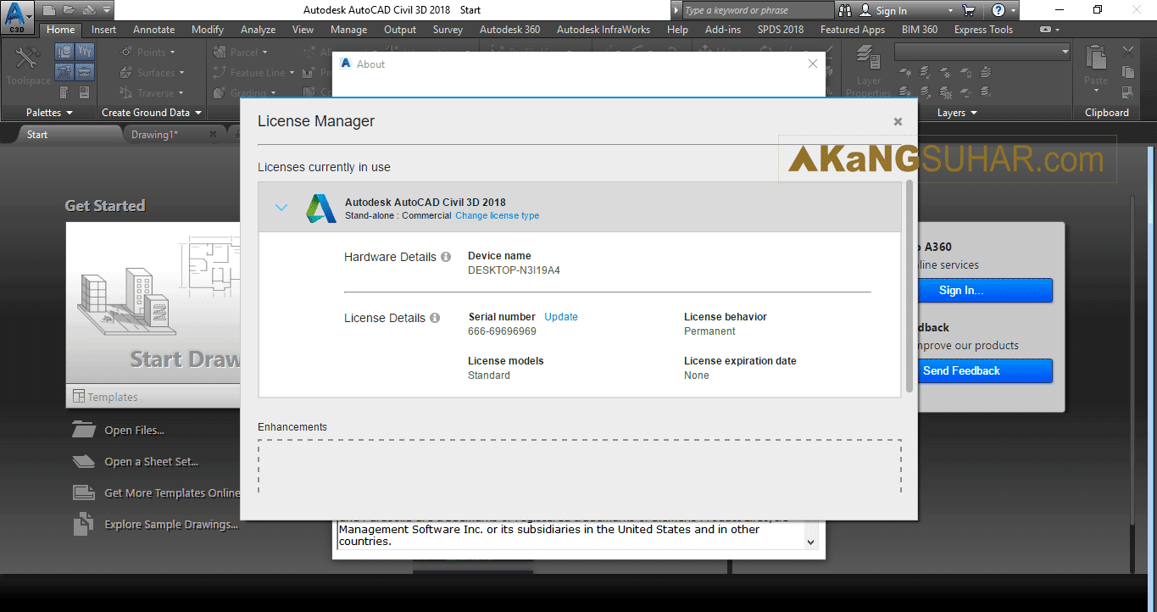Click the serial number 666-69696969
Screen dimensions: 1157x612
pos(502,331)
